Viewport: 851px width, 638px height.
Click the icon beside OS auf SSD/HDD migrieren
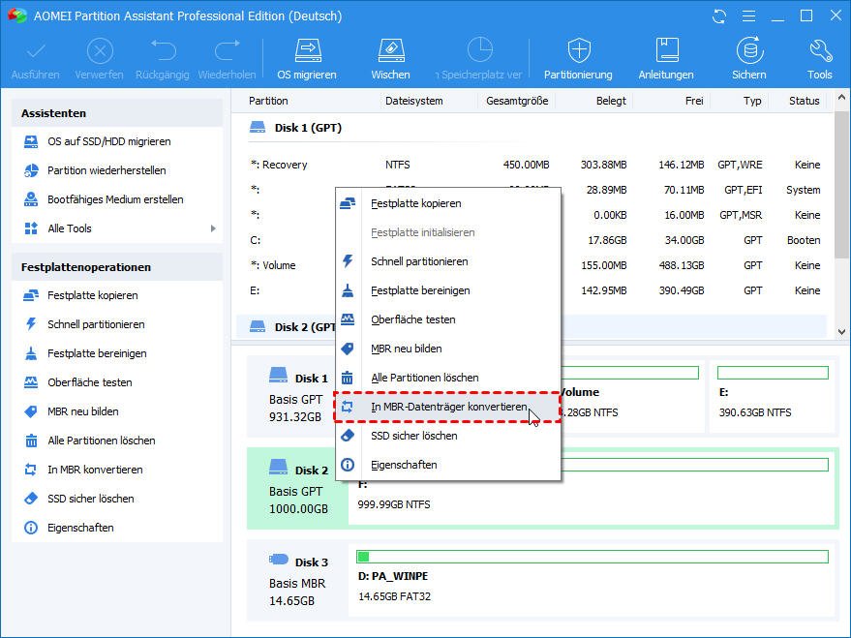(x=31, y=141)
